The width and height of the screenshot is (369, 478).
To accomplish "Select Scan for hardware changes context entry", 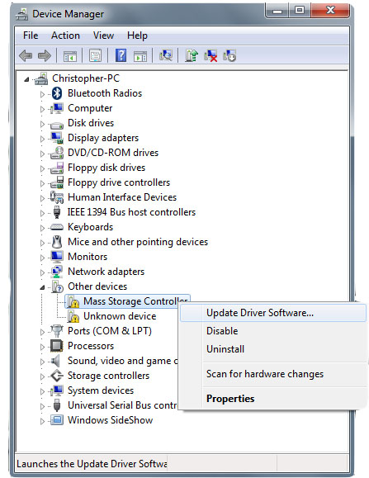I will point(273,374).
